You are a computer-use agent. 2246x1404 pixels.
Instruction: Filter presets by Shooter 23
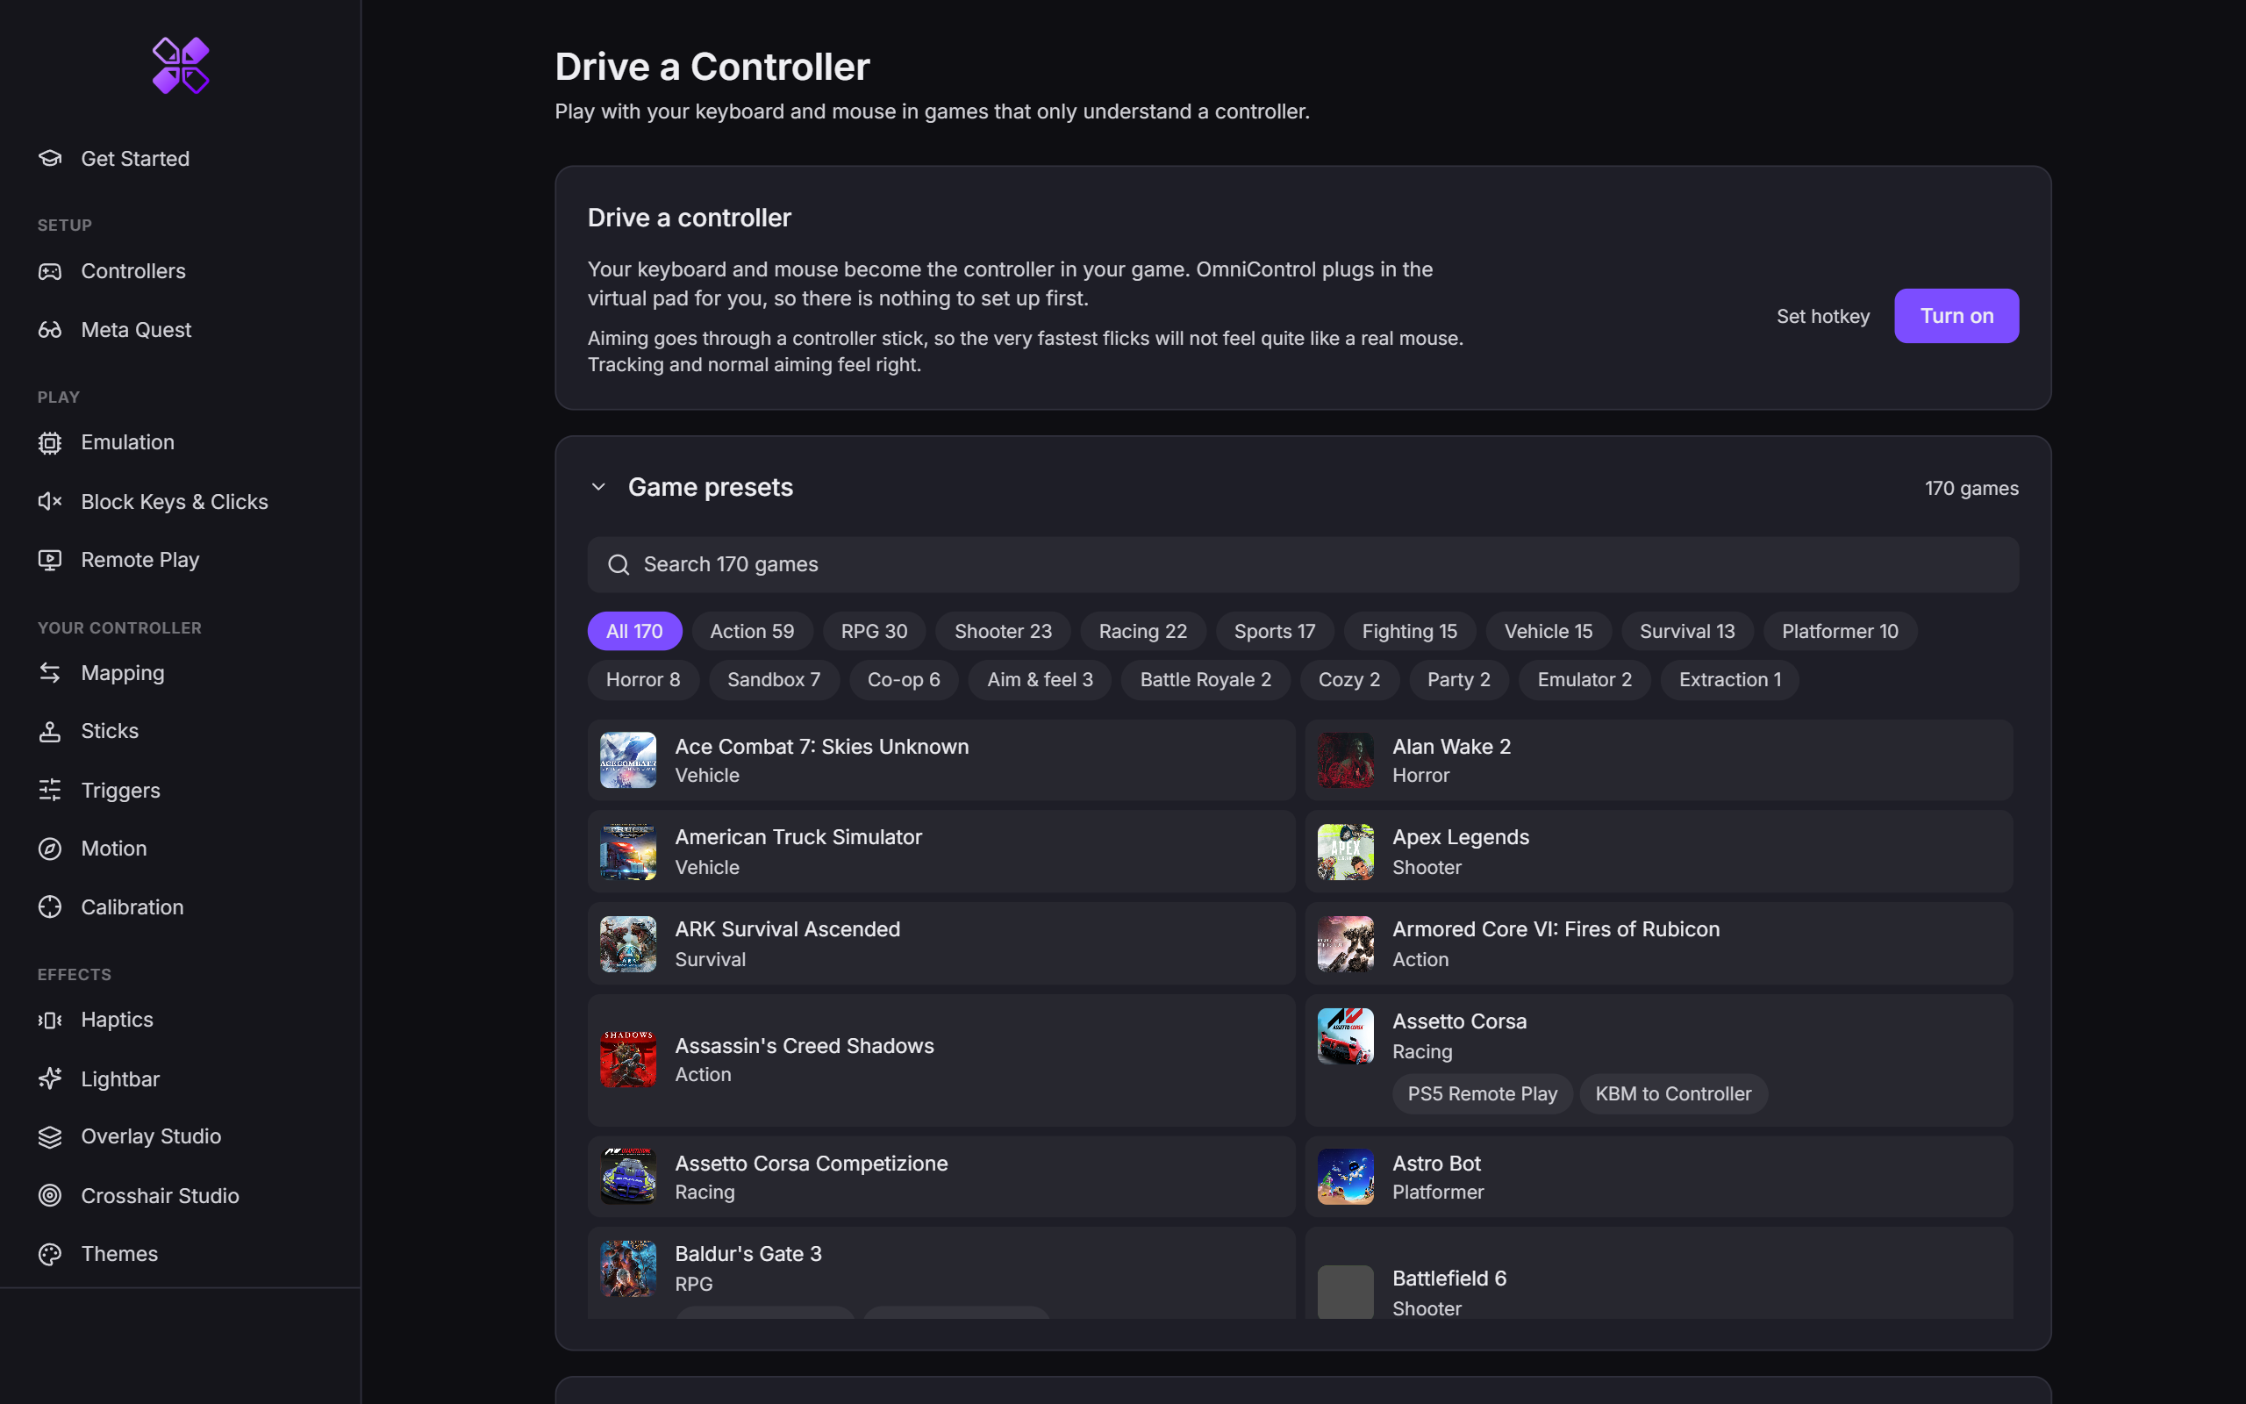click(x=1002, y=632)
